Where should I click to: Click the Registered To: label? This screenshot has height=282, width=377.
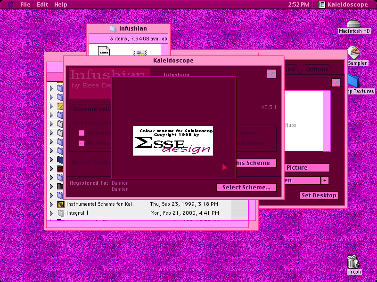[x=89, y=183]
